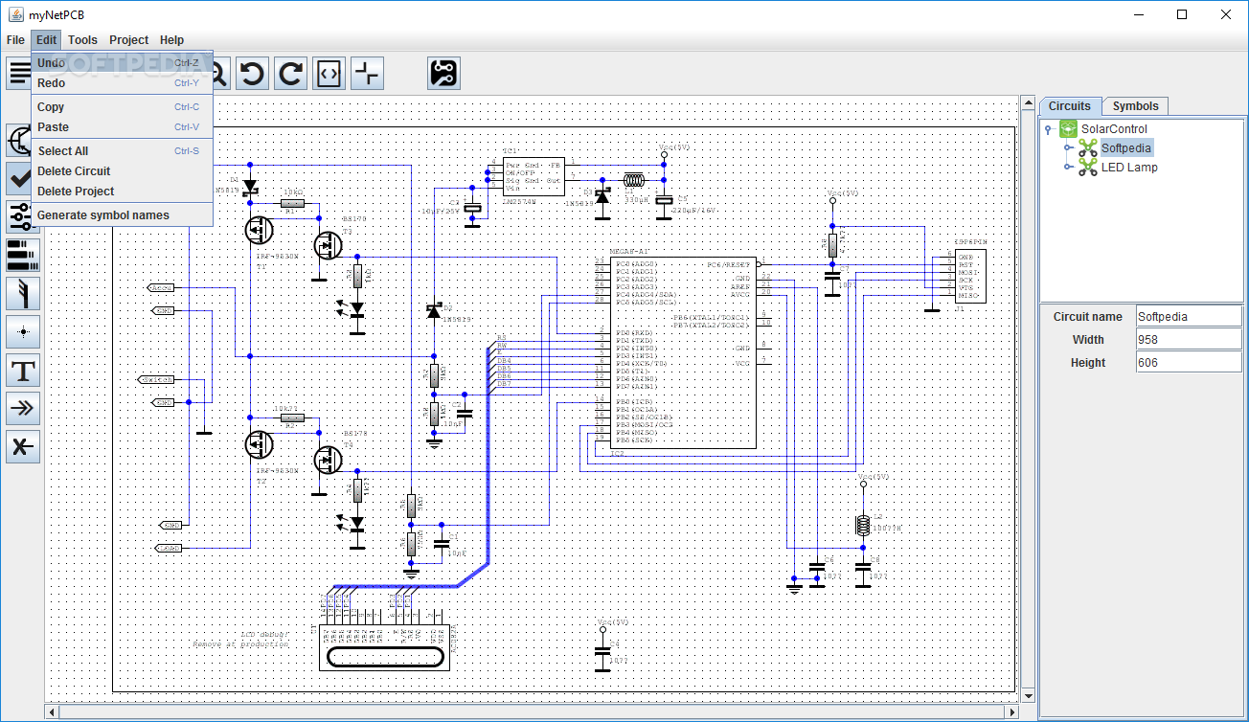Select SolarControl in the project tree
Screen dimensions: 1249x722
[1114, 129]
